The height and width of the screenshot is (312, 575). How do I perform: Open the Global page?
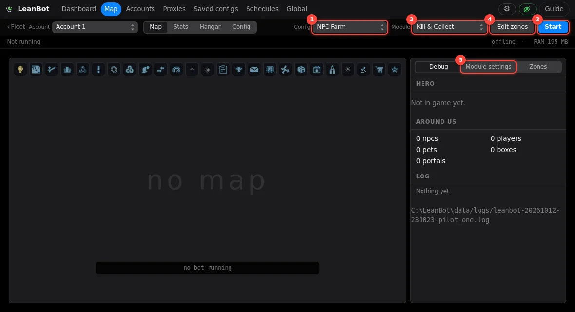297,9
